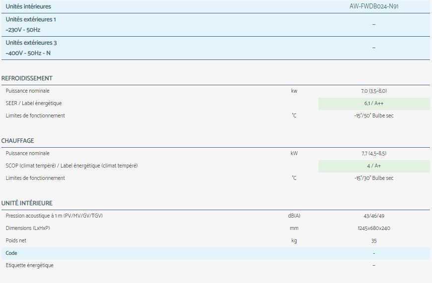The height and width of the screenshot is (283, 432).
Task: Click the SEER / Label énergétique row label
Action: point(34,103)
